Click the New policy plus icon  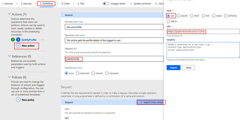coord(18,100)
